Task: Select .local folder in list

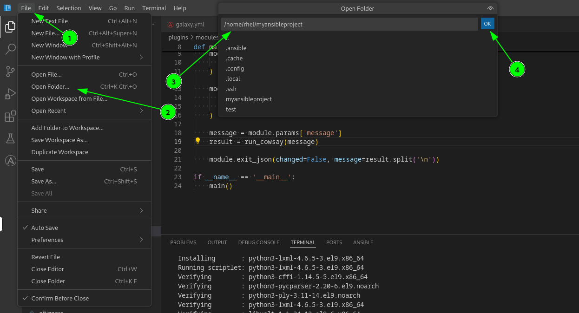Action: 358,79
